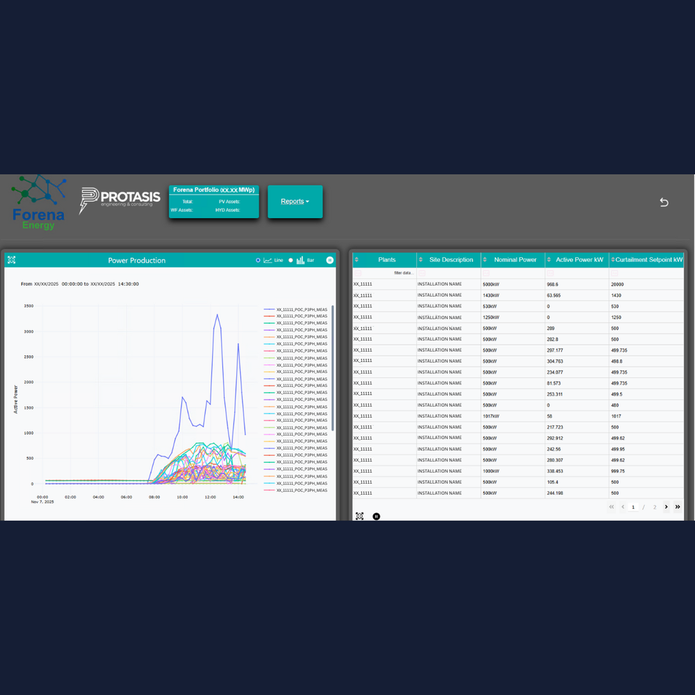Open the Reports dropdown menu
The width and height of the screenshot is (695, 695).
point(295,202)
